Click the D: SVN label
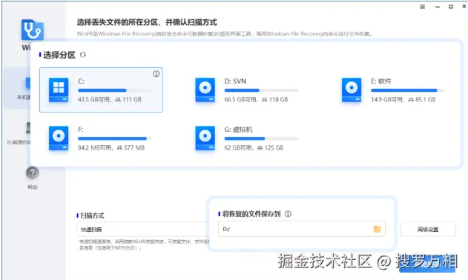 click(235, 81)
